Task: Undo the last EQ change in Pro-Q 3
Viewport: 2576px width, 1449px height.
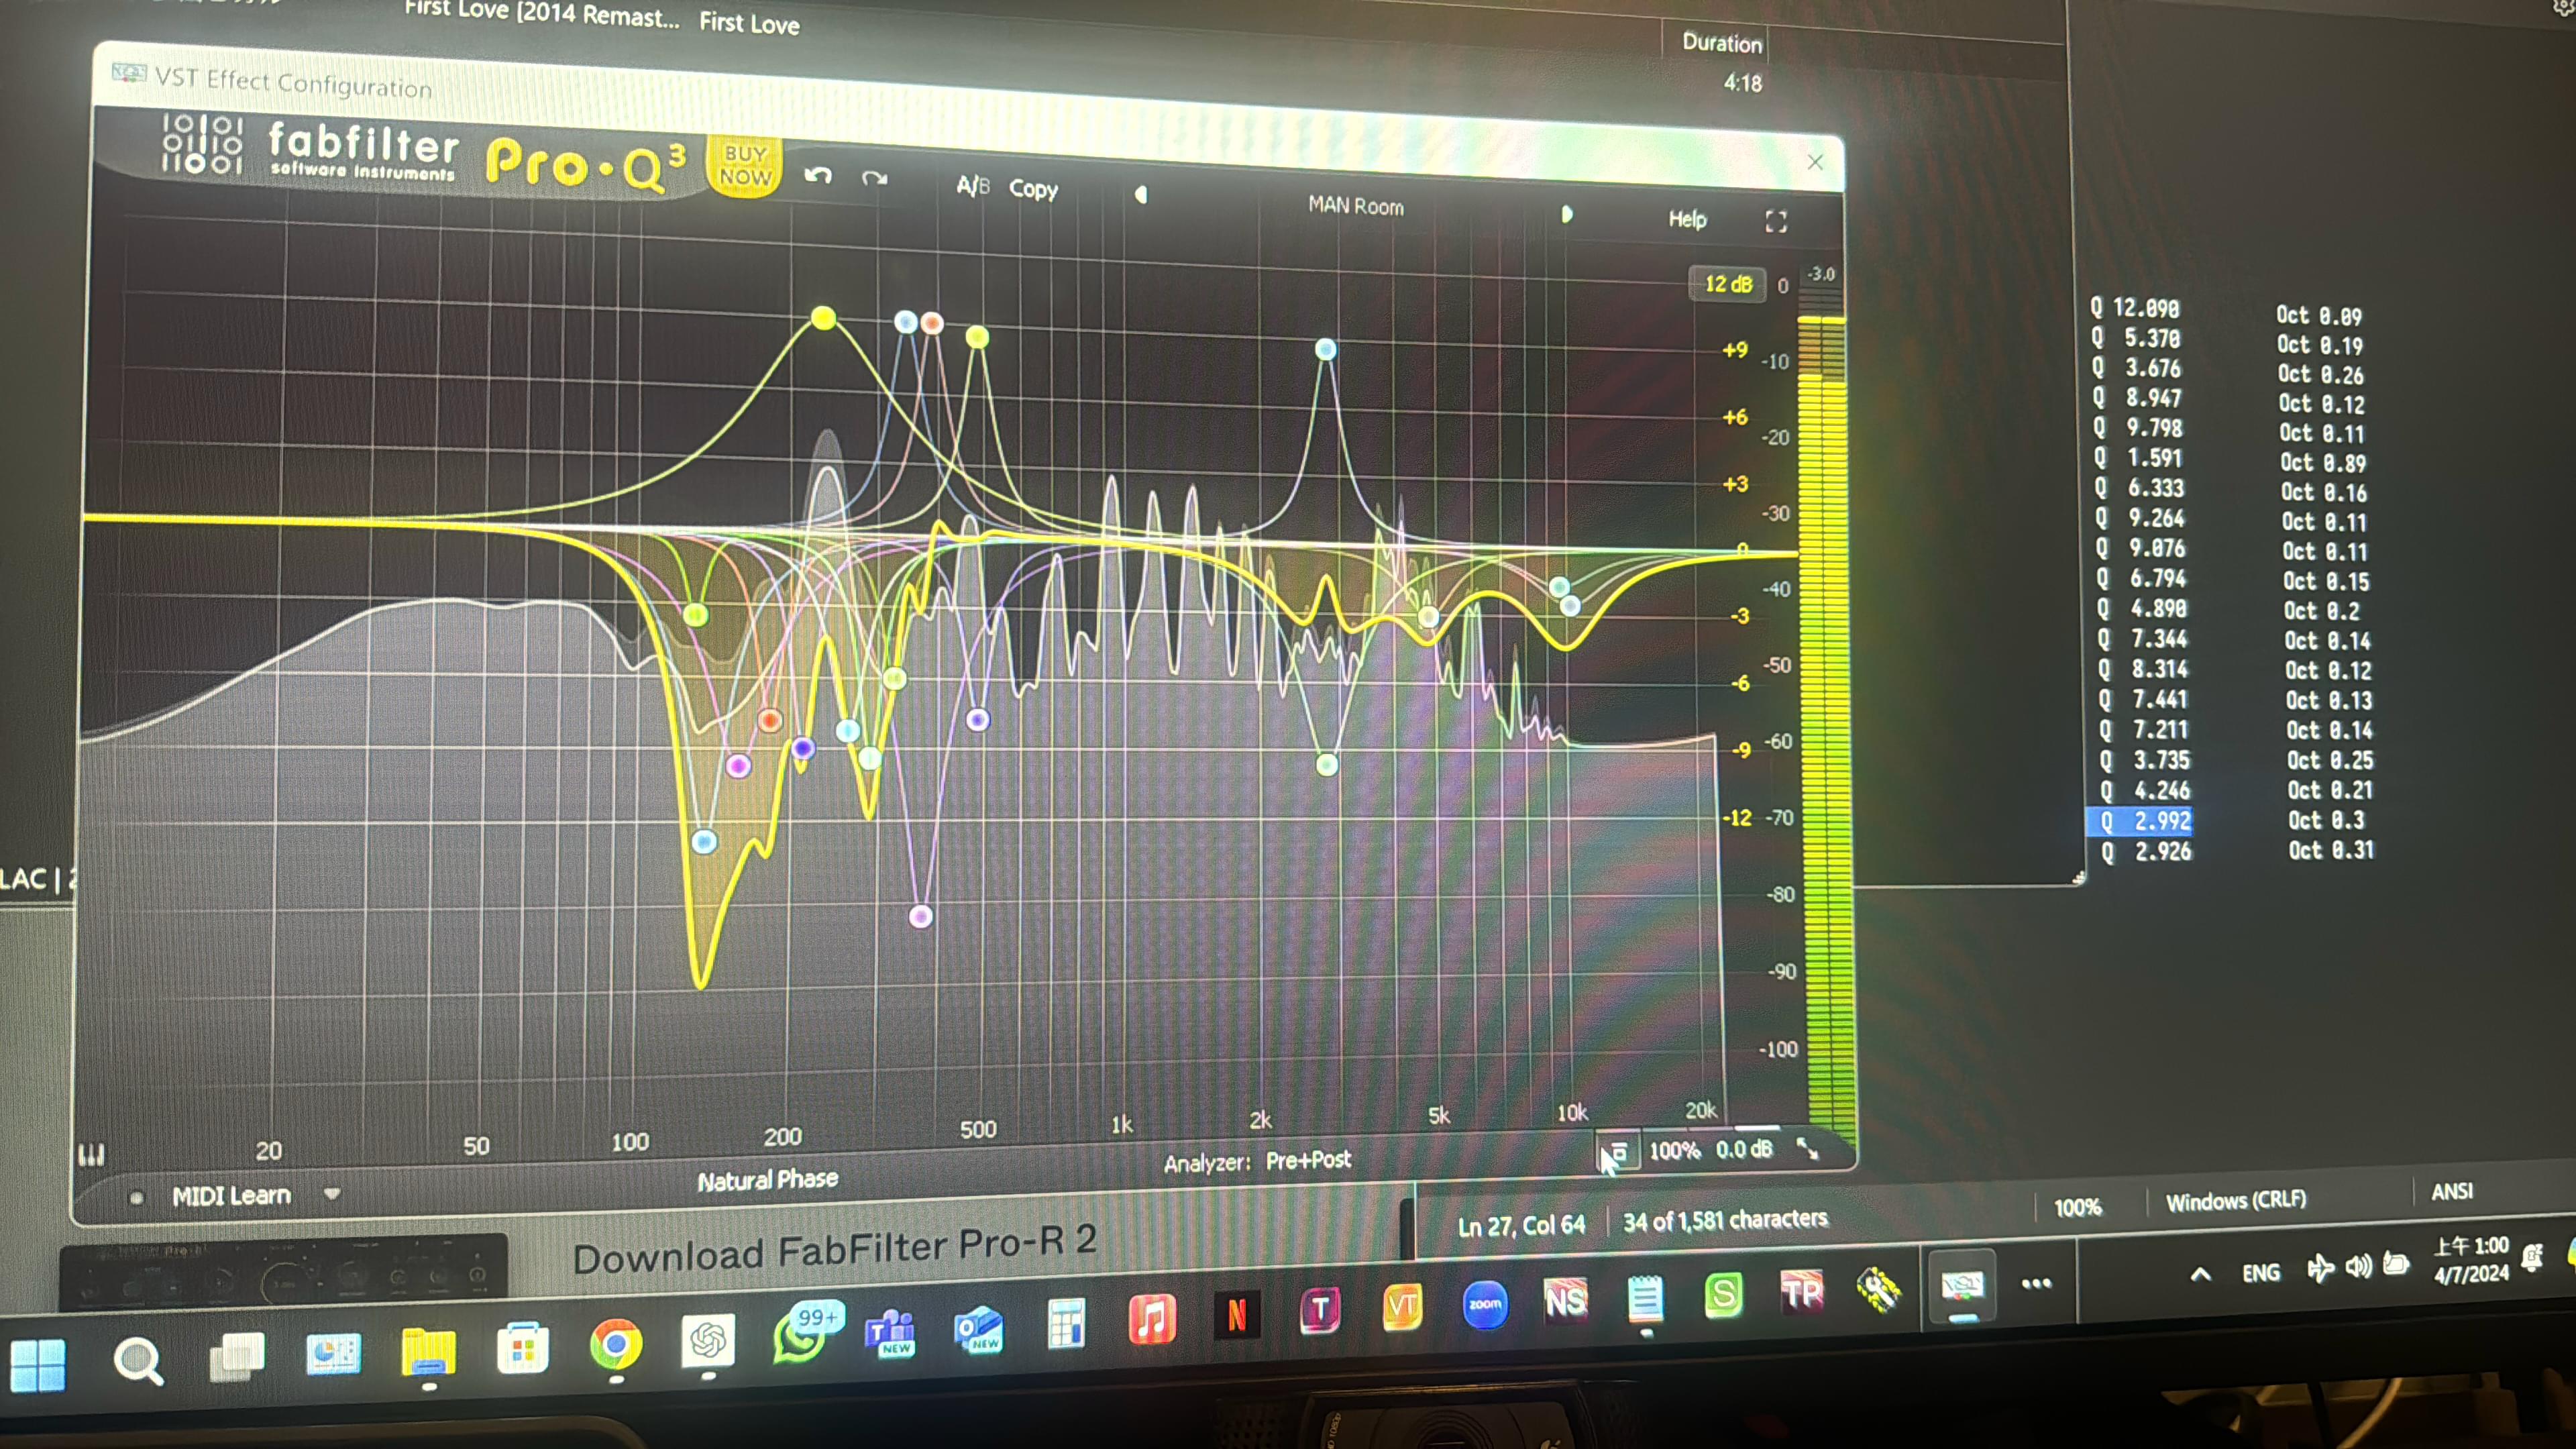Action: [x=818, y=176]
